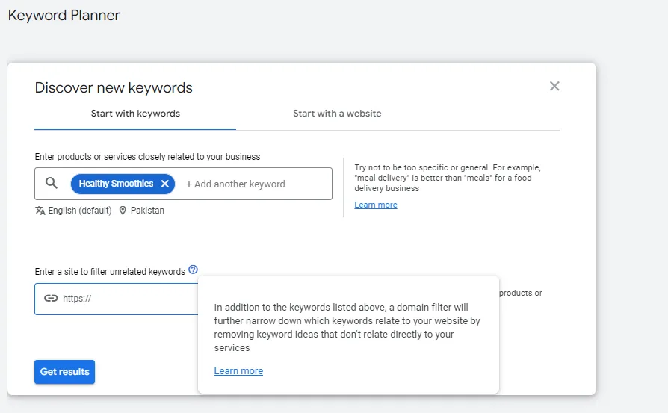Image resolution: width=668 pixels, height=413 pixels.
Task: Click 'Enter a site to filter unrelated keywords' label
Action: [x=110, y=272]
